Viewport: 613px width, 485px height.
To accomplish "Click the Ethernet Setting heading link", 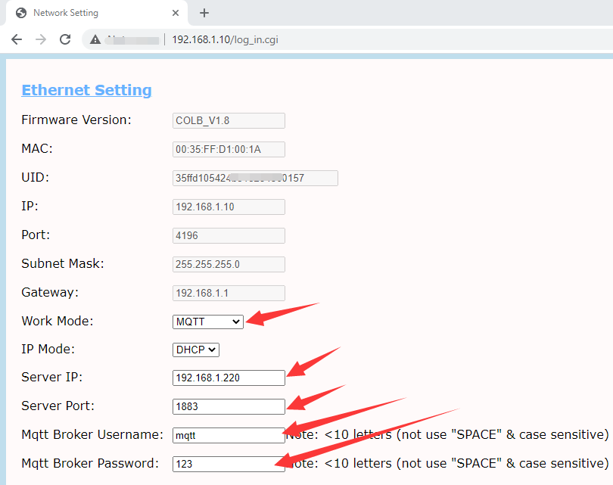I will tap(86, 90).
